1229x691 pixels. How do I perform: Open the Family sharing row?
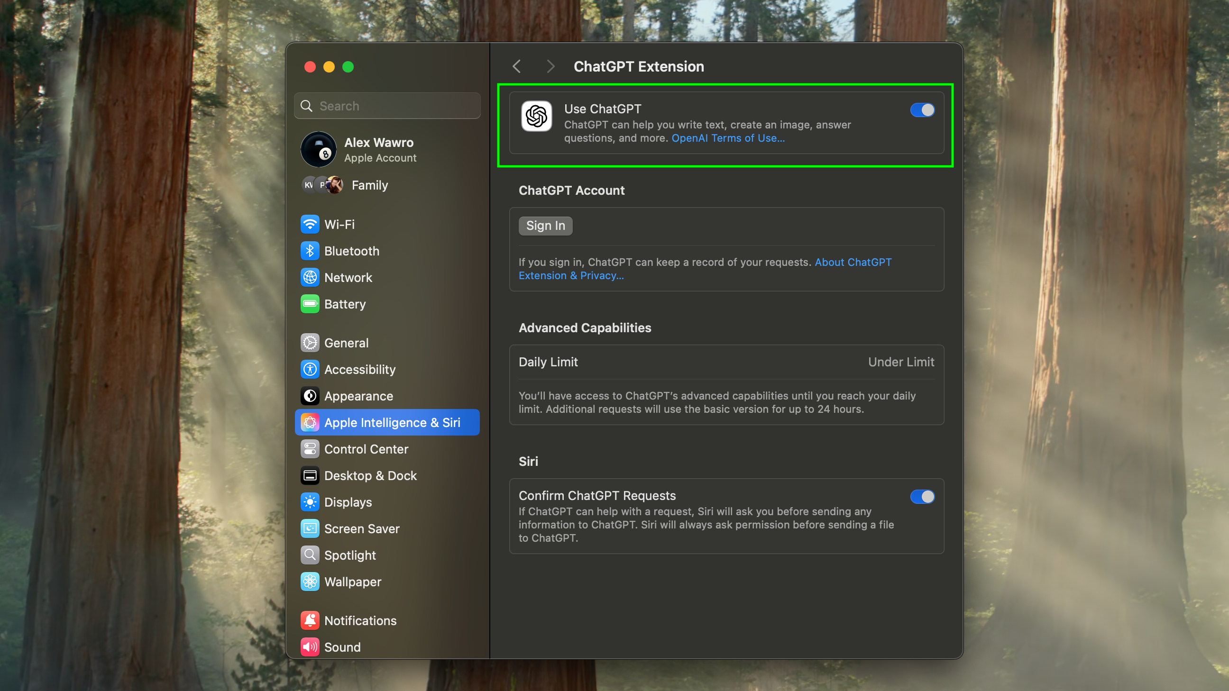pos(369,185)
